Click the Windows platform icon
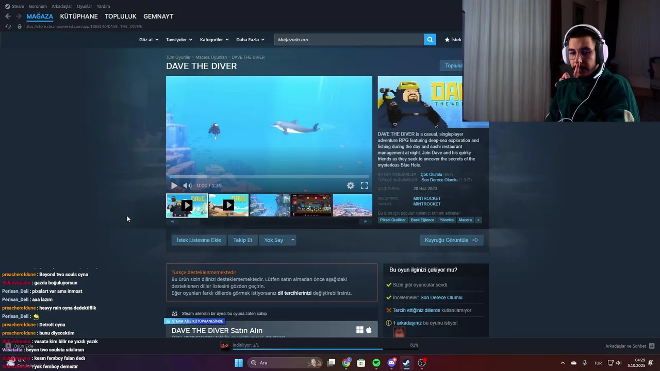Viewport: 660px width, 371px height. pos(360,330)
